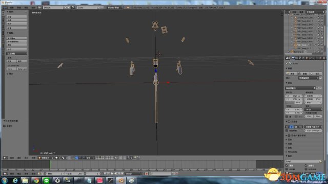Collapse the second tool shelf panel header
The height and width of the screenshot is (184, 328).
pyautogui.click(x=10, y=33)
